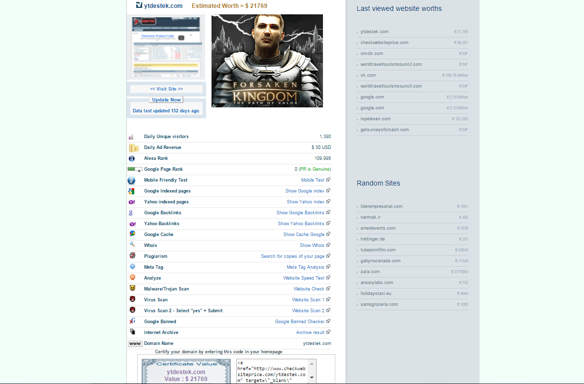584x384 pixels.
Task: Click the Forsaken Kingdom ad banner
Action: point(267,61)
